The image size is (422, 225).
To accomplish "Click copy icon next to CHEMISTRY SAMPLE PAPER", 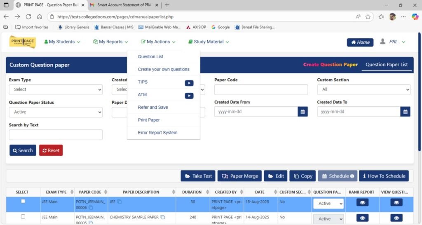I will pos(163,217).
